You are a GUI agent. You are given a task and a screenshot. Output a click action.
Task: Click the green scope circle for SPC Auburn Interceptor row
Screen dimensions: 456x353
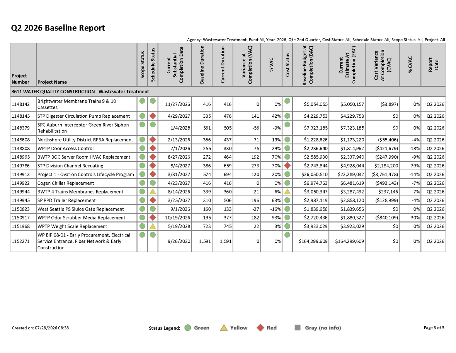142,124
